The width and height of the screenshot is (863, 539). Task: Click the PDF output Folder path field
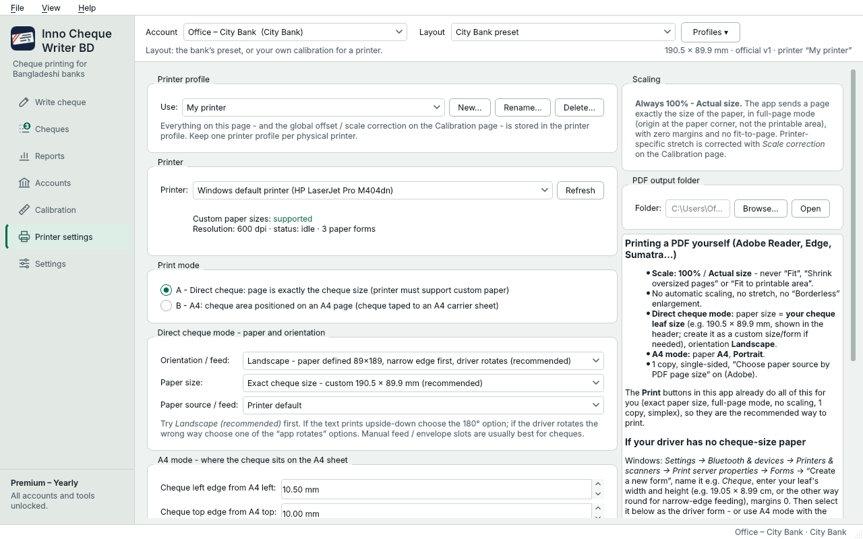tap(698, 209)
